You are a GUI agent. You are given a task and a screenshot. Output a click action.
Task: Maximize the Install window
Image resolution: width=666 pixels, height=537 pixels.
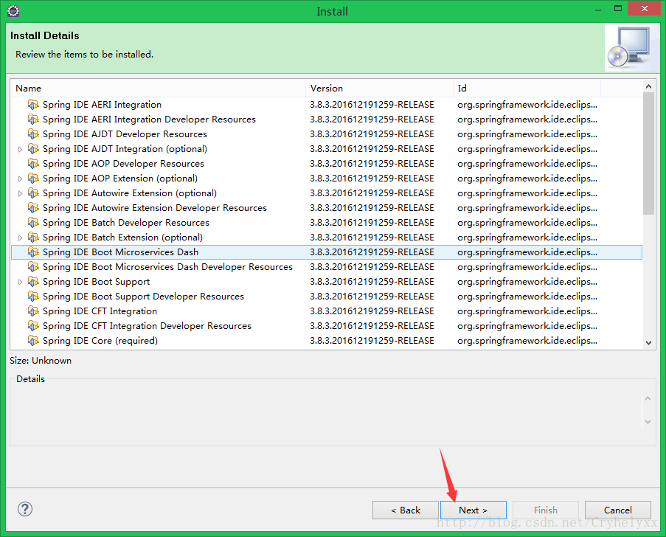pyautogui.click(x=618, y=9)
